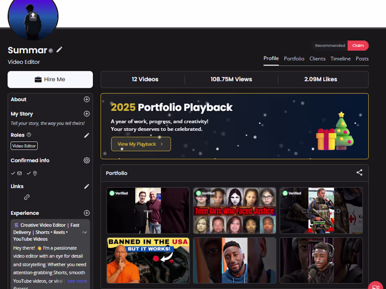The width and height of the screenshot is (386, 289).
Task: Click the Hire Me button
Action: 50,79
